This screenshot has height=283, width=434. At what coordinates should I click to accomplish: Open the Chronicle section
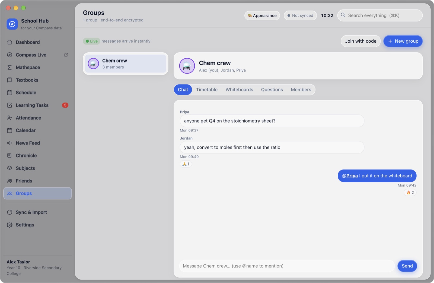[x=37, y=156]
